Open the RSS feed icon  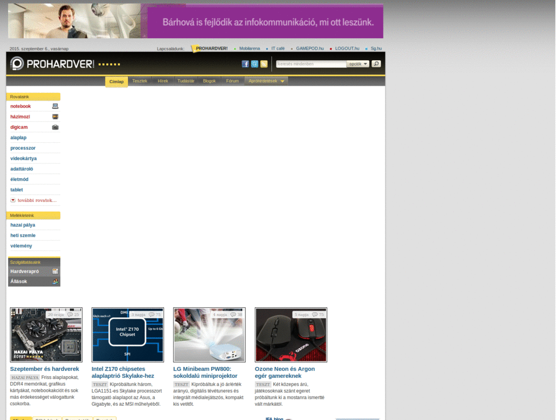click(x=264, y=64)
